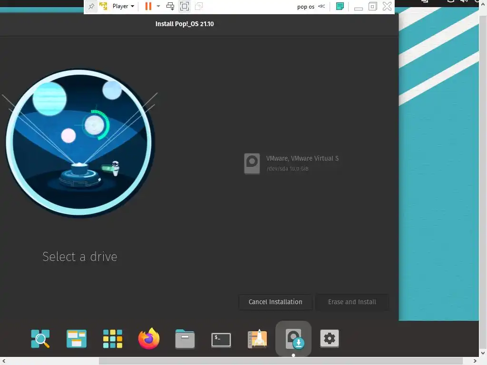487x365 pixels.
Task: Send Ctrl+Alt+Del to the VM
Action: point(170,6)
